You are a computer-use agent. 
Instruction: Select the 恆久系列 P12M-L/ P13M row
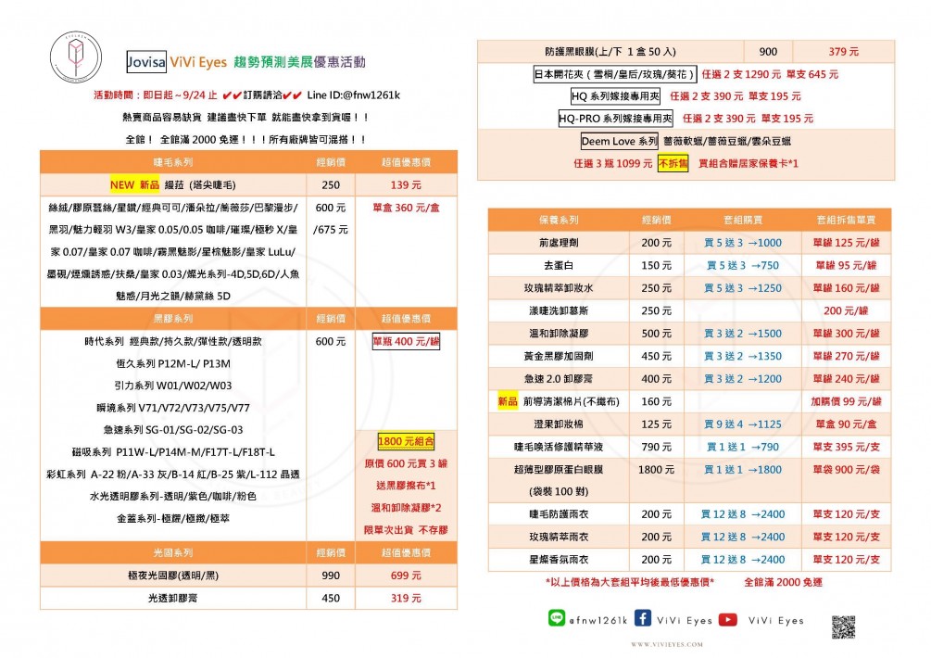[x=173, y=363]
